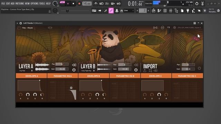
Task: Expand the Lofi Panda 3 window arrow menu
Action: coord(17,23)
